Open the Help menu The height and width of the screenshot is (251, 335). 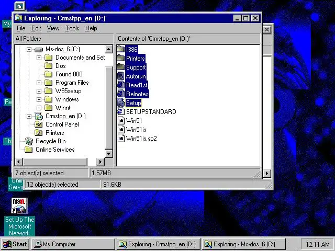pos(91,28)
